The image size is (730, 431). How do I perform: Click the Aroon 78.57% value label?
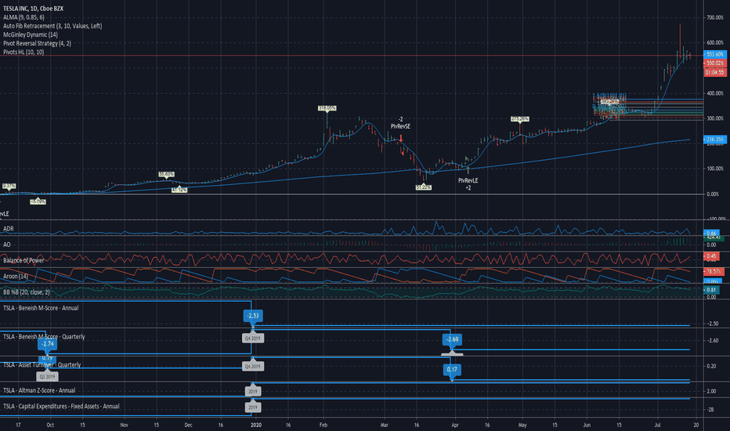[713, 271]
